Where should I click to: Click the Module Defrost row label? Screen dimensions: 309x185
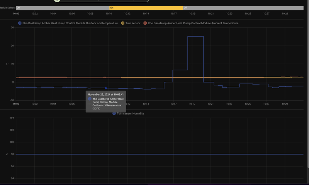coord(7,8)
